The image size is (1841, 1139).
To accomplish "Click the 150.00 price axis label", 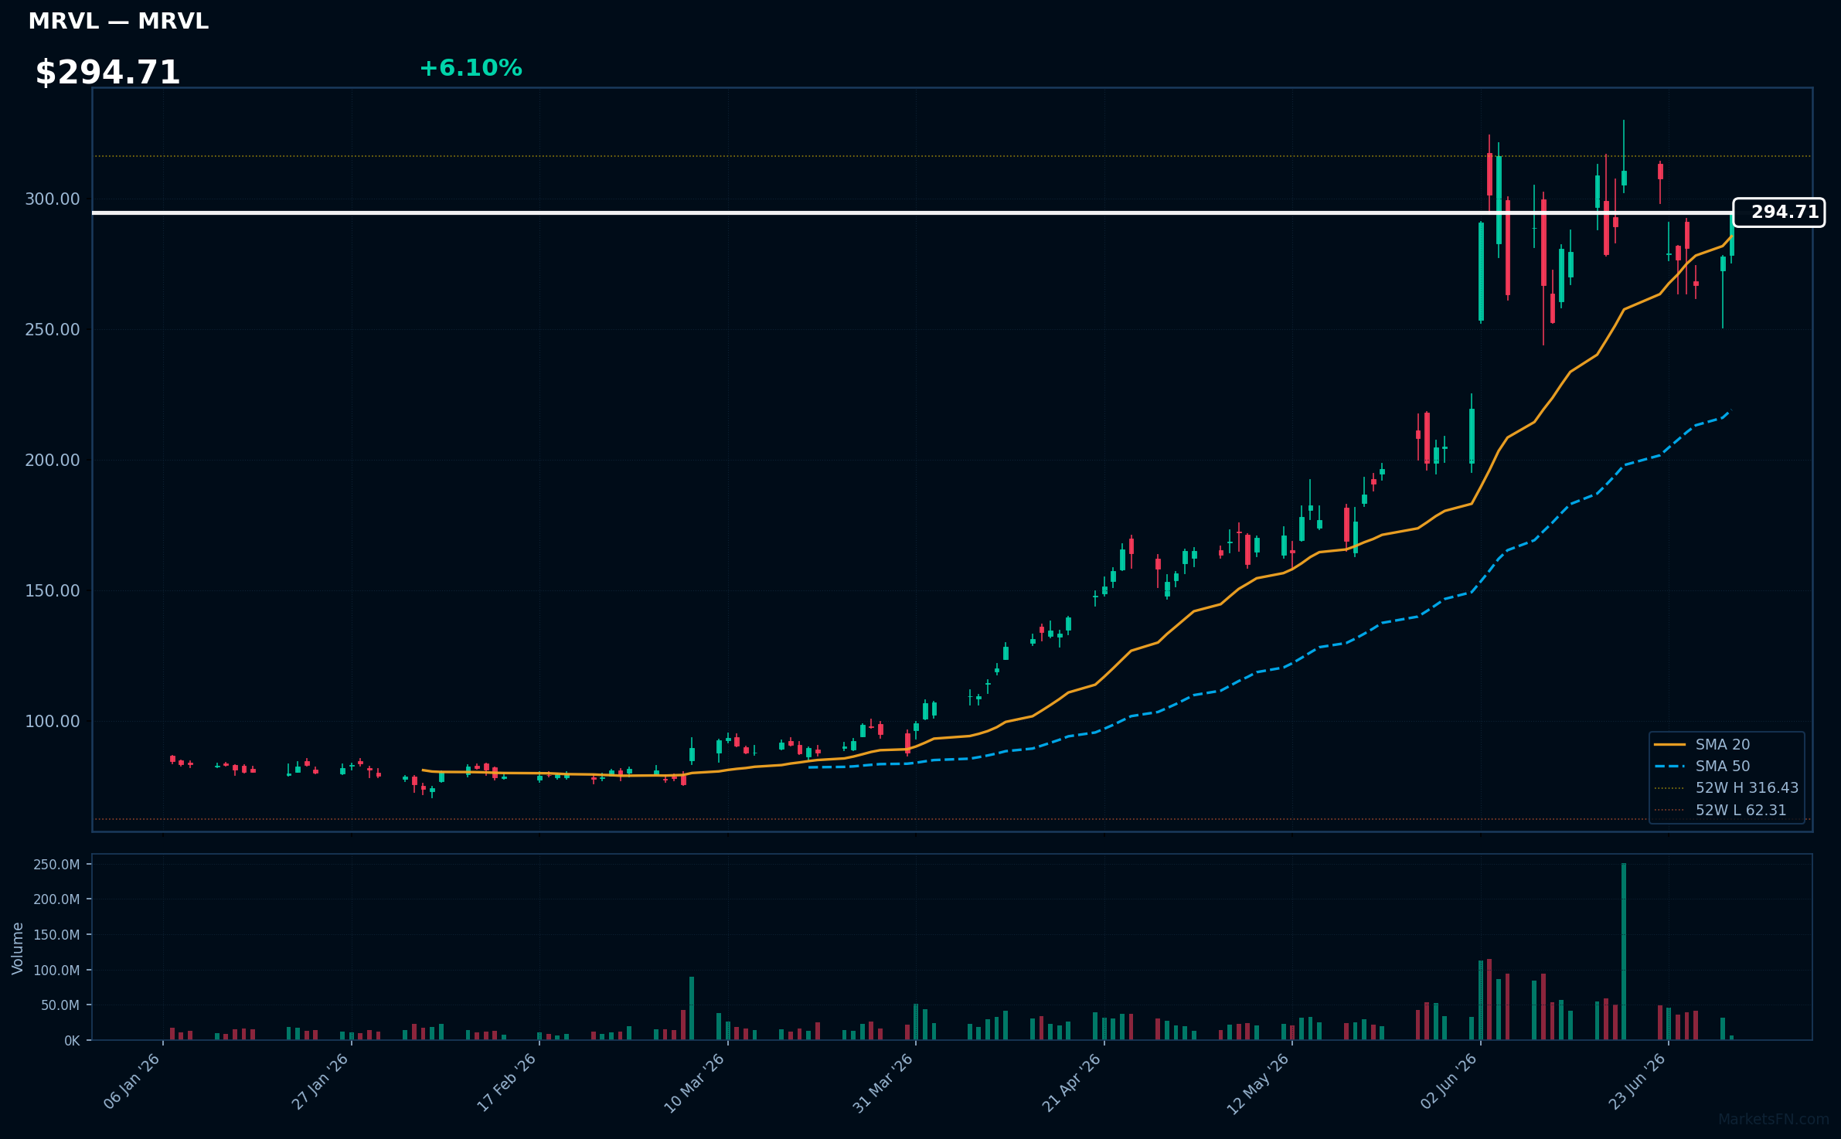I will 53,591.
